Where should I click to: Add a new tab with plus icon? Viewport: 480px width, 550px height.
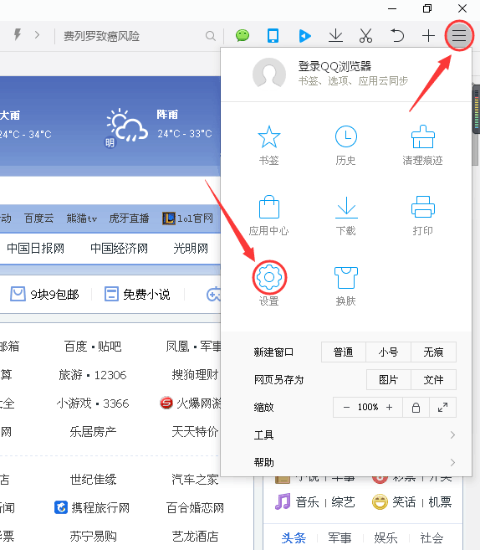[x=428, y=35]
